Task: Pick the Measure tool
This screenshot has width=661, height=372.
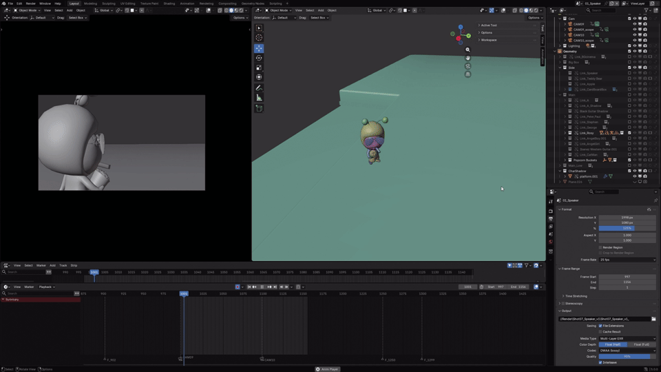Action: tap(259, 98)
